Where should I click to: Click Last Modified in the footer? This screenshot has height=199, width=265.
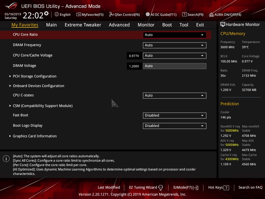(109, 188)
